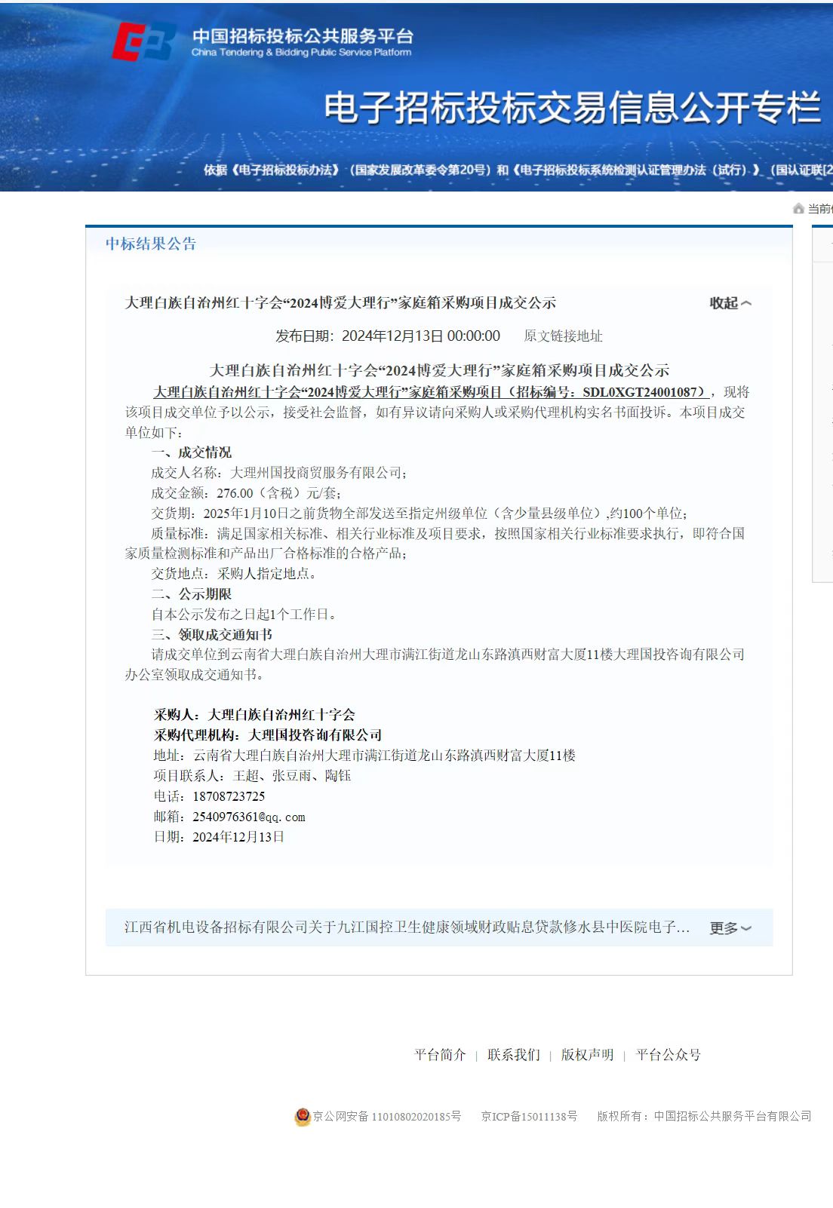The image size is (833, 1208).
Task: Click the 中国招标投标公共服务平台 header title
Action: (303, 35)
